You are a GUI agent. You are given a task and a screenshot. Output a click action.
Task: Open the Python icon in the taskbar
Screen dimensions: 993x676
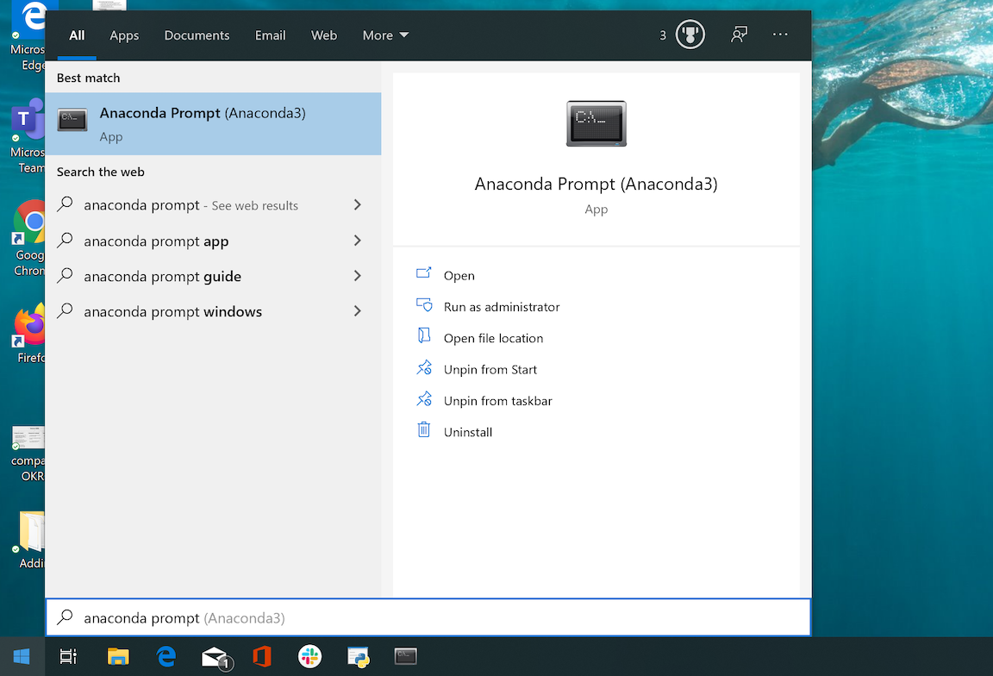coord(359,657)
